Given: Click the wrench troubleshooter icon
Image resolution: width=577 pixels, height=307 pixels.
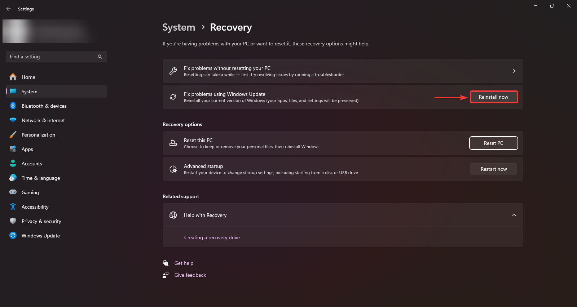Looking at the screenshot, I should coord(173,71).
